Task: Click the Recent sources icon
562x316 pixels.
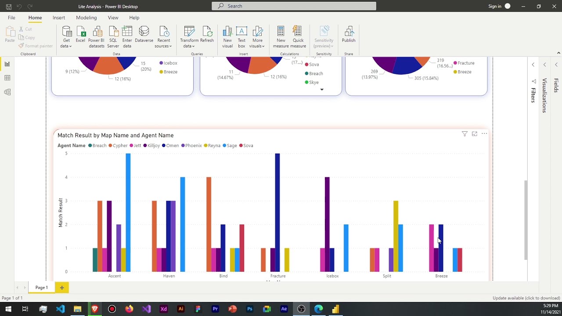Action: [164, 31]
